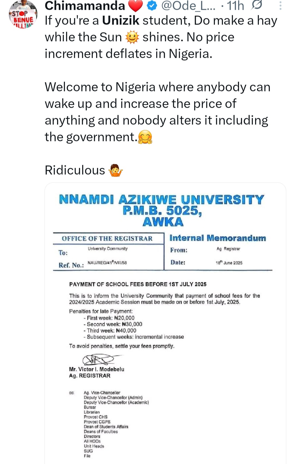
Task: Tap the shrugging person emoji
Action: (116, 171)
